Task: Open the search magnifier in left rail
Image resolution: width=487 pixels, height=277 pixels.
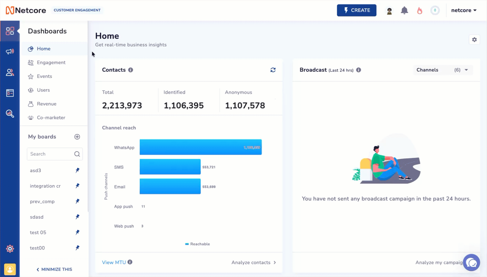Action: click(x=10, y=114)
